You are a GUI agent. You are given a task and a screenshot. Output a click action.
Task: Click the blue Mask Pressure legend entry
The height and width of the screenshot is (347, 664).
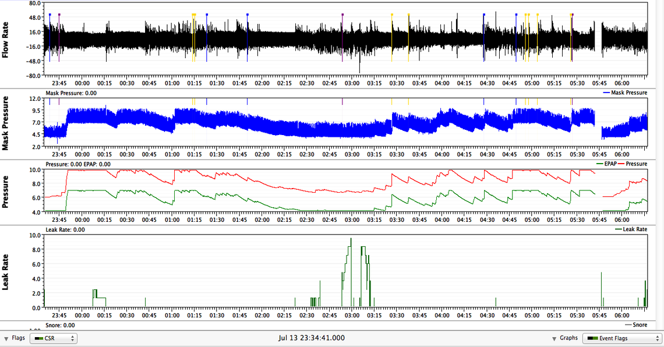(x=625, y=93)
